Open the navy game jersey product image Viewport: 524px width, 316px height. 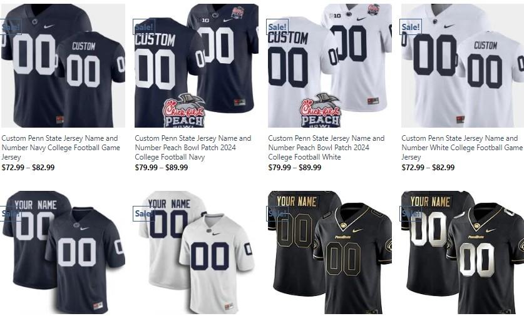63,66
